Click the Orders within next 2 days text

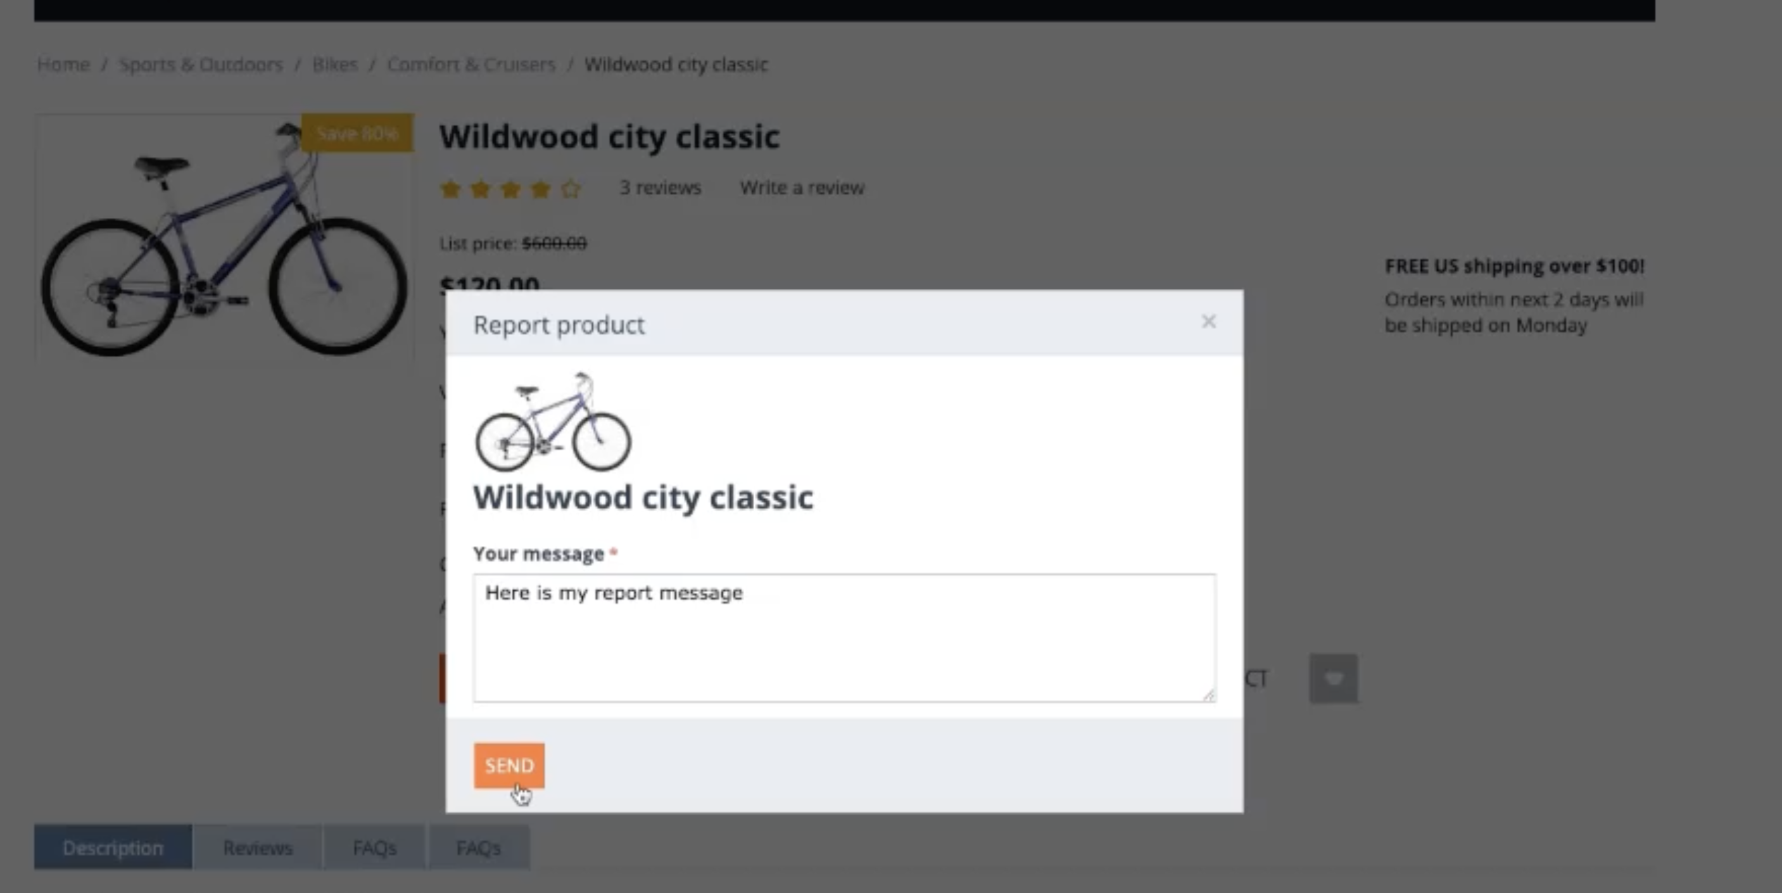coord(1513,313)
